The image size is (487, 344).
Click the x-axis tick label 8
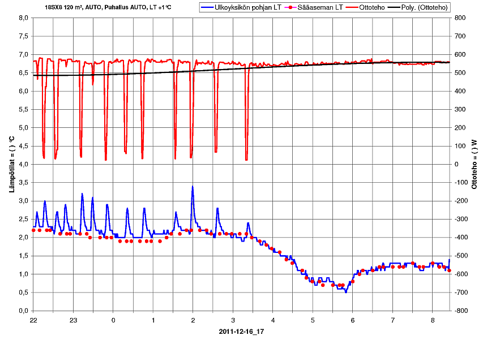(433, 320)
